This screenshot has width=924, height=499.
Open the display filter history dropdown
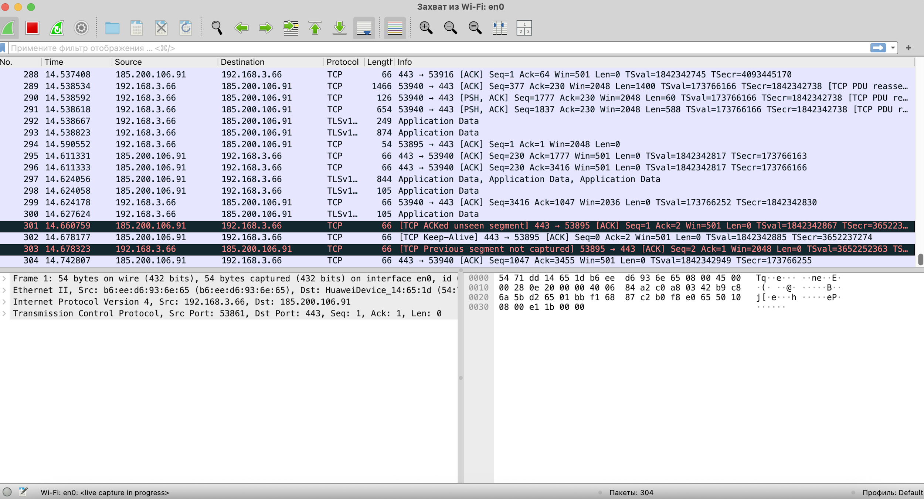(x=893, y=48)
